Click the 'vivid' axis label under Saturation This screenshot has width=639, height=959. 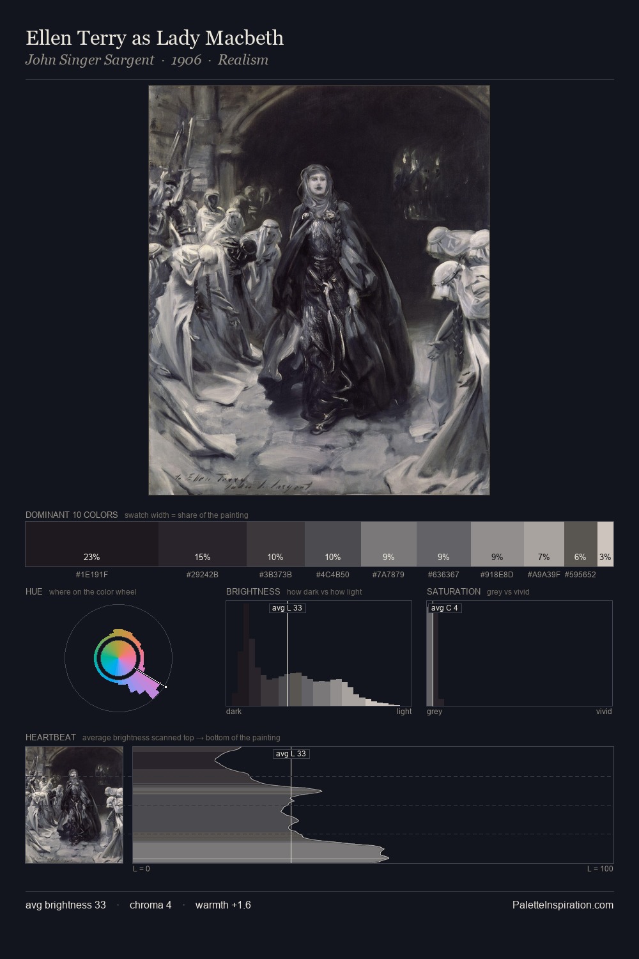click(604, 712)
